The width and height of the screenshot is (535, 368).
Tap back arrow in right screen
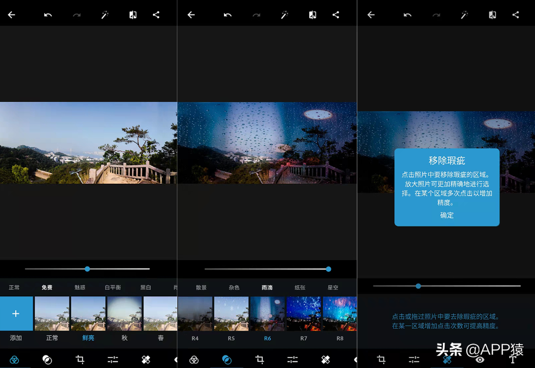pos(371,15)
